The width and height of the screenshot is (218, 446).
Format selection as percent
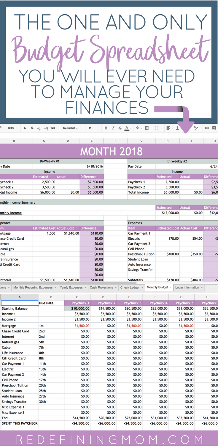point(32,128)
